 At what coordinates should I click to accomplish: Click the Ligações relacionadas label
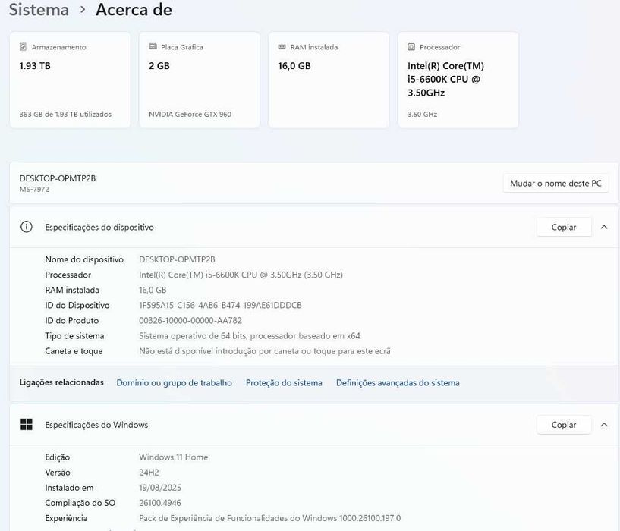coord(61,382)
